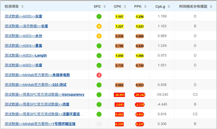Click CPK value 0.962
The width and height of the screenshot is (217, 129).
(119, 85)
